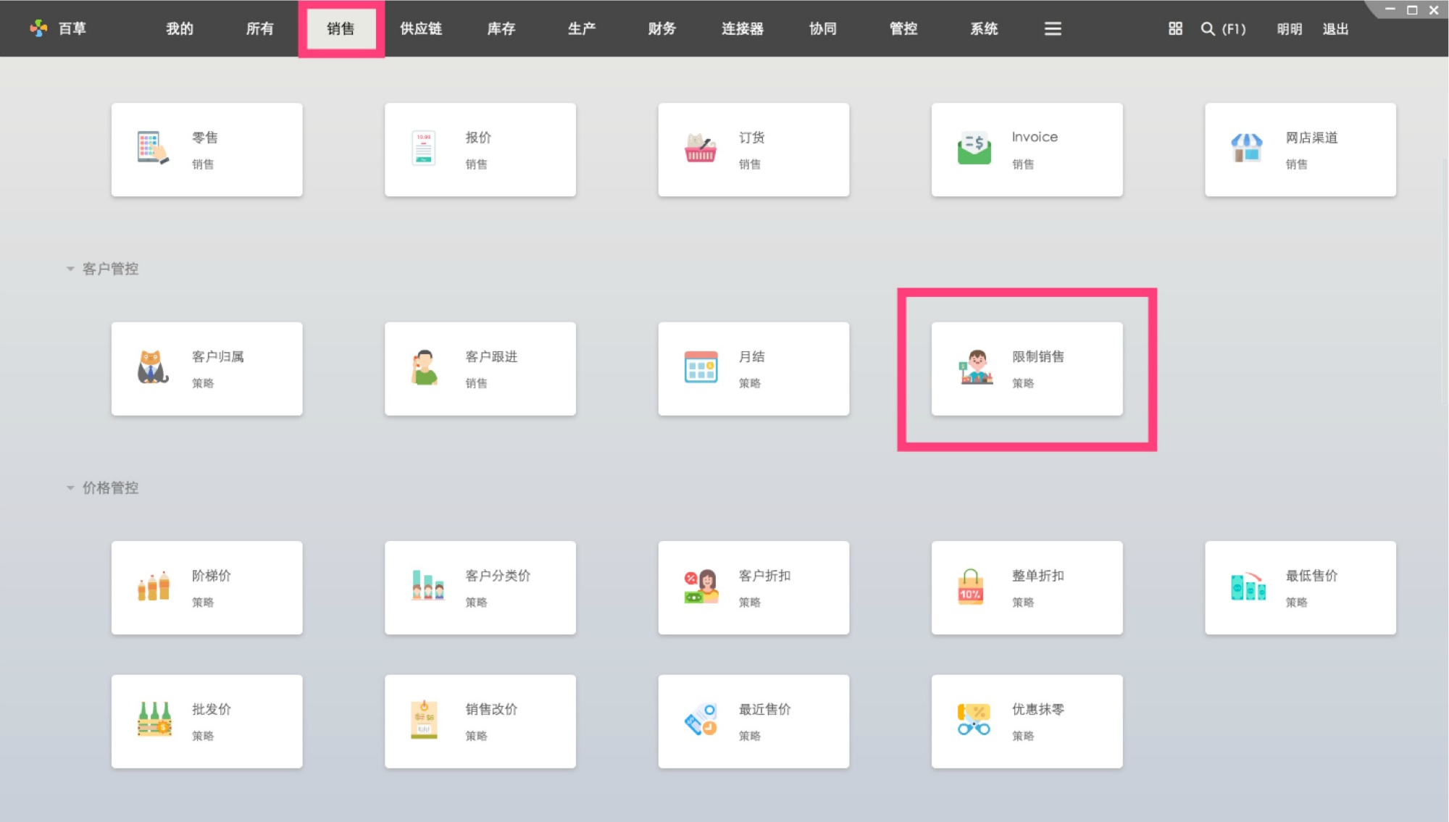This screenshot has height=822, width=1449.
Task: Open the highlighted 限制销售 card
Action: coord(1026,368)
